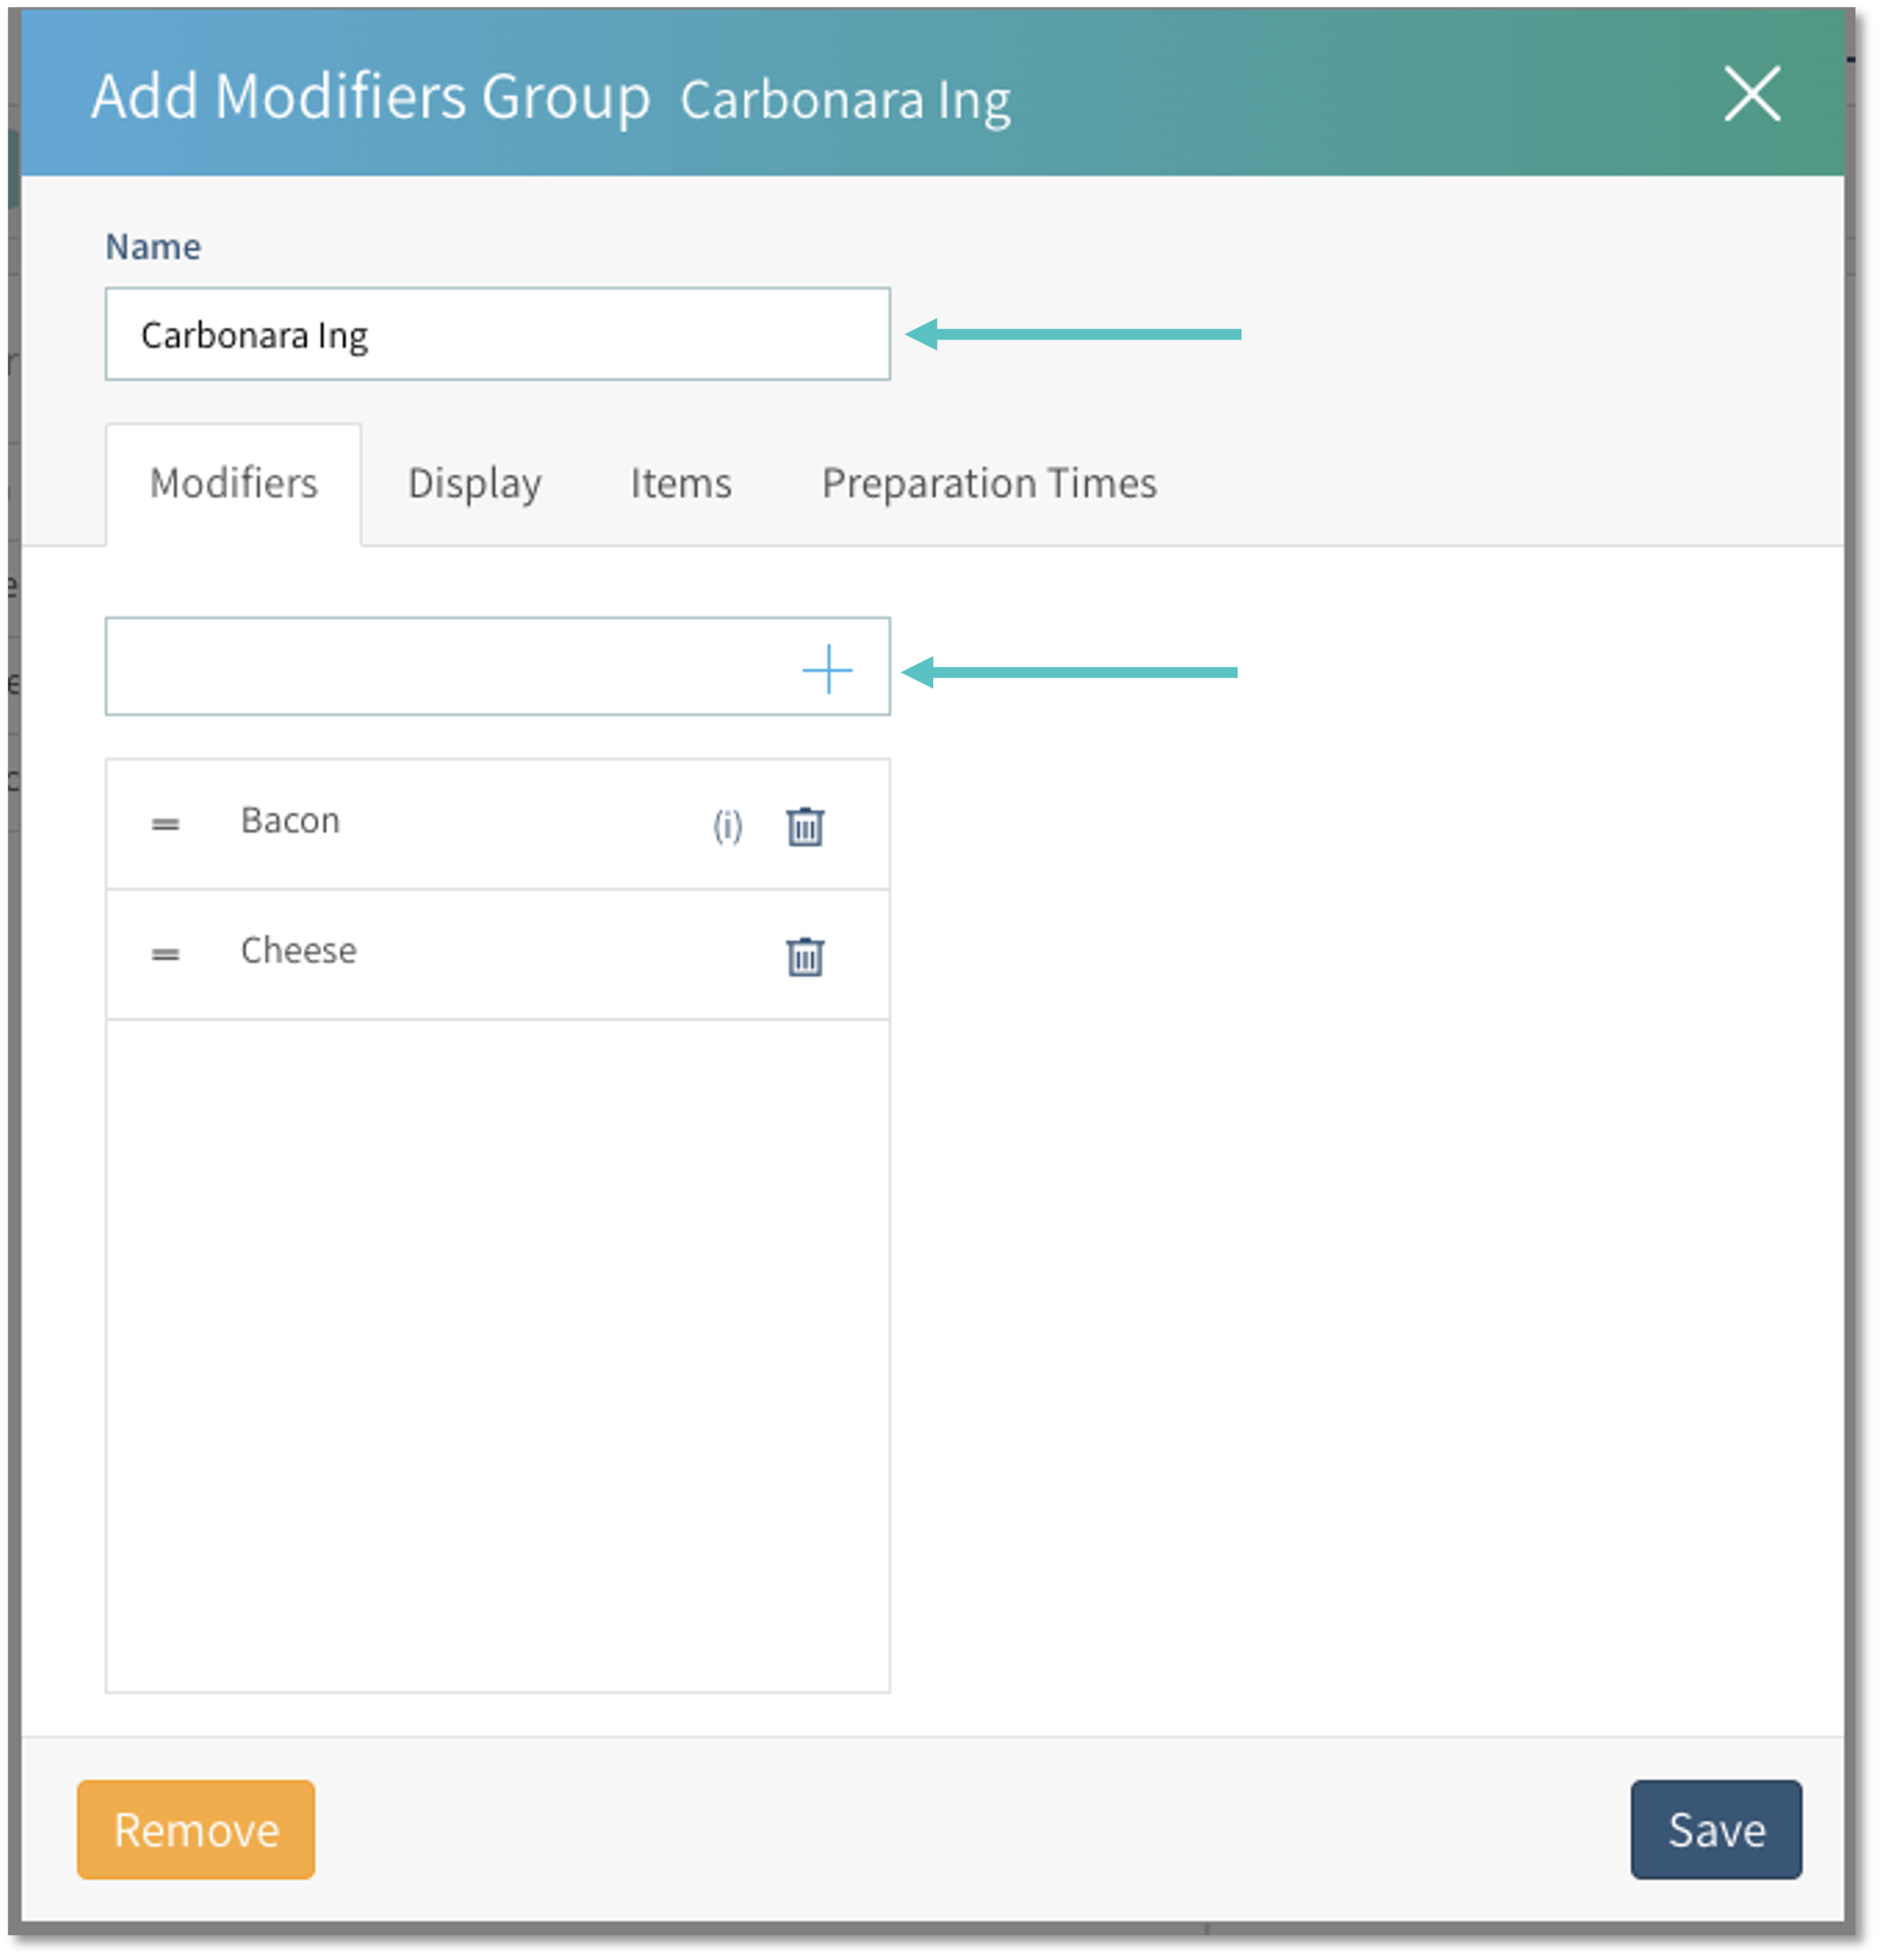This screenshot has width=1881, height=1960.
Task: Delete the Cheese modifier with trash icon
Action: (x=805, y=956)
